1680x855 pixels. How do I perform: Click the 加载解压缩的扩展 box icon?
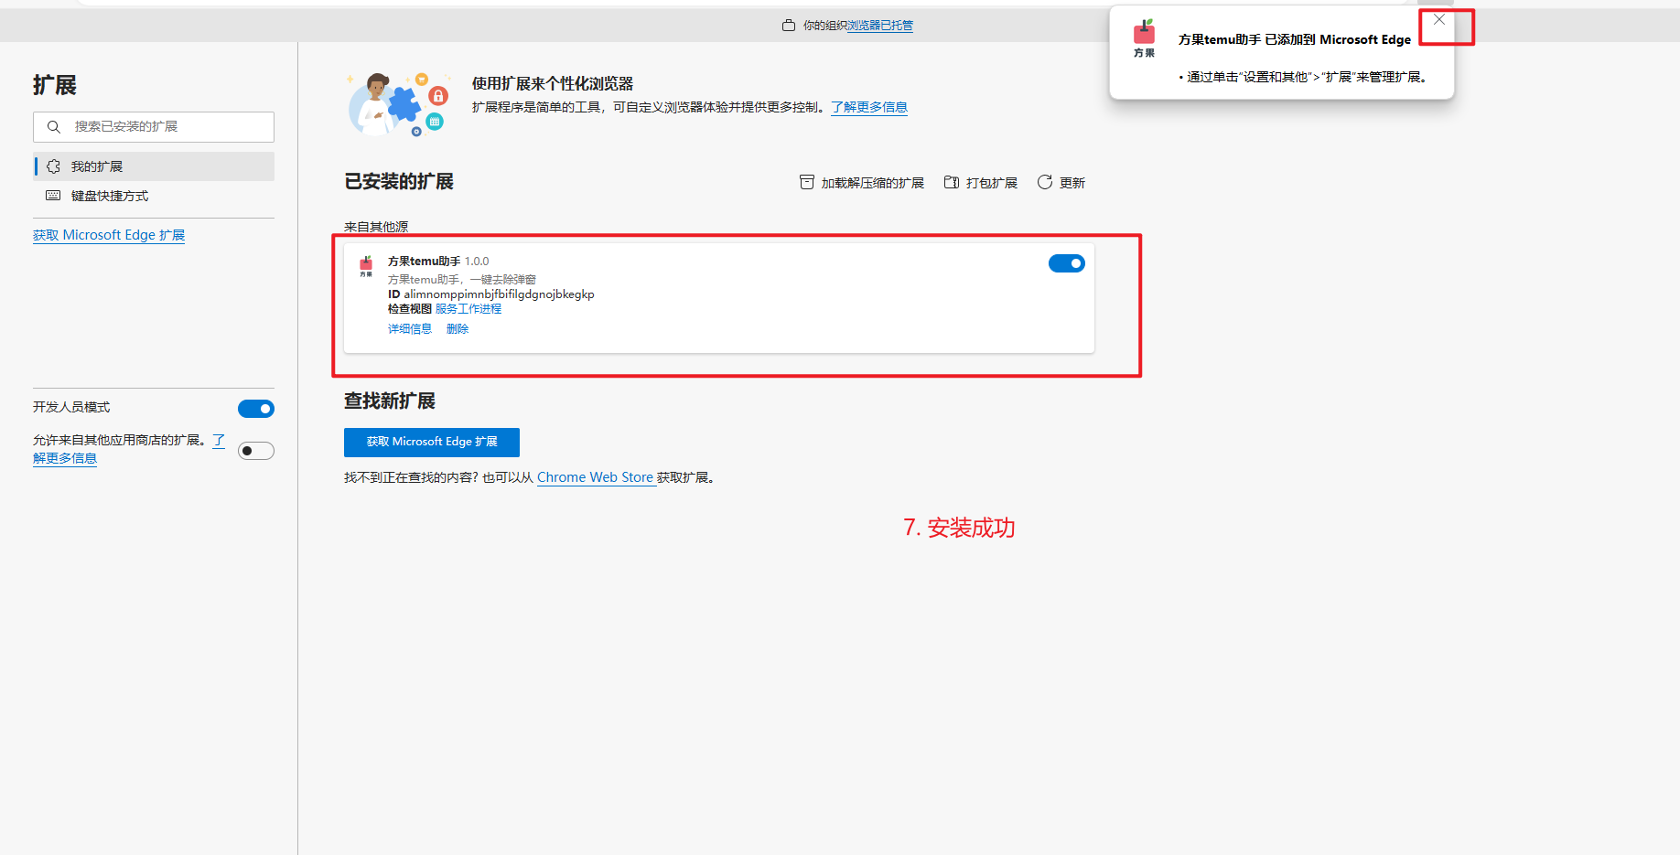click(x=807, y=183)
